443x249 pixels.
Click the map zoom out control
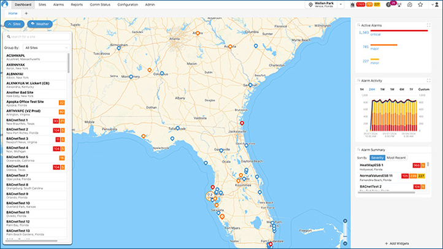pos(345,243)
